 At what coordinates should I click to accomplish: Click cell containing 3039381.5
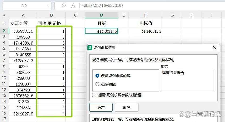[23, 31]
